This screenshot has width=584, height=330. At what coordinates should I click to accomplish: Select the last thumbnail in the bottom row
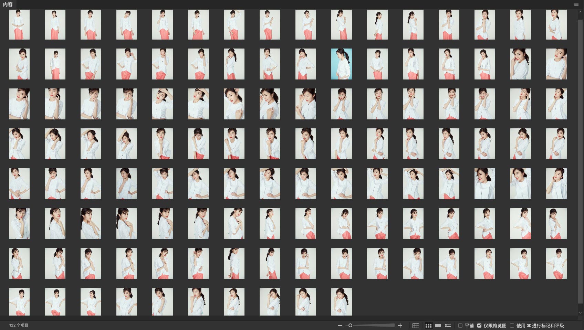click(x=341, y=301)
